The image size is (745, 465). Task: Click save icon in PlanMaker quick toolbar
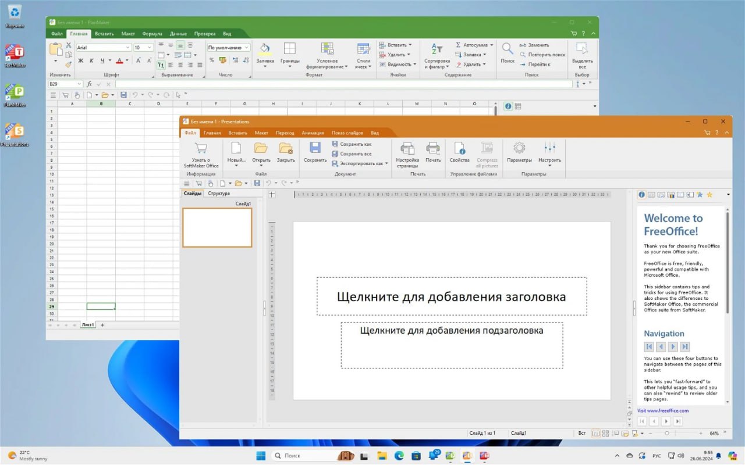tap(123, 95)
